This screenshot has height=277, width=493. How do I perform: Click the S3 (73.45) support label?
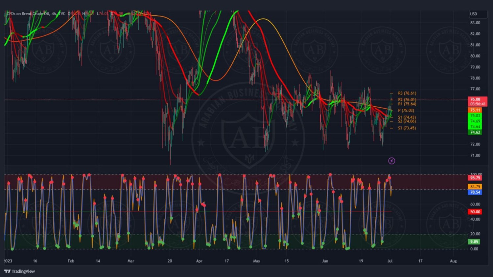pyautogui.click(x=407, y=128)
